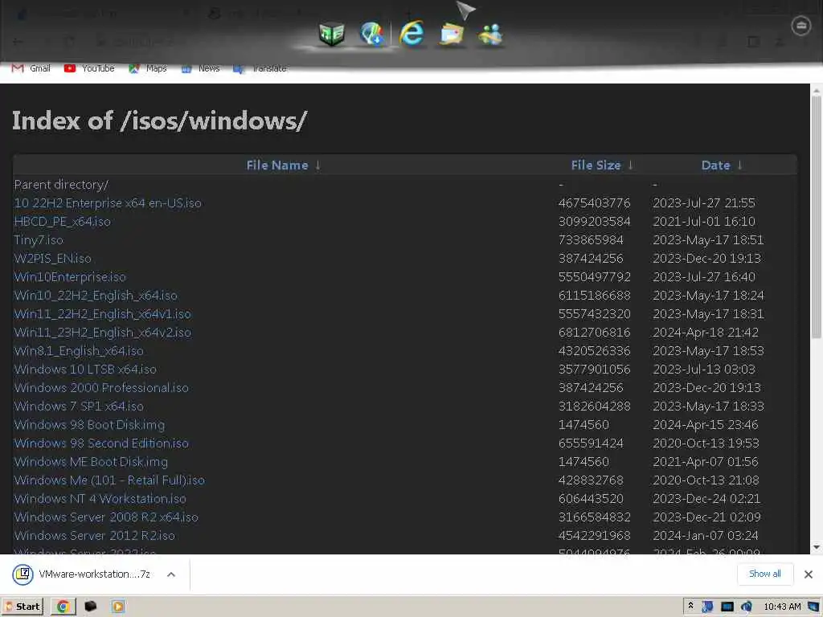Click the arrow next to File Size
The height and width of the screenshot is (617, 823).
click(630, 165)
